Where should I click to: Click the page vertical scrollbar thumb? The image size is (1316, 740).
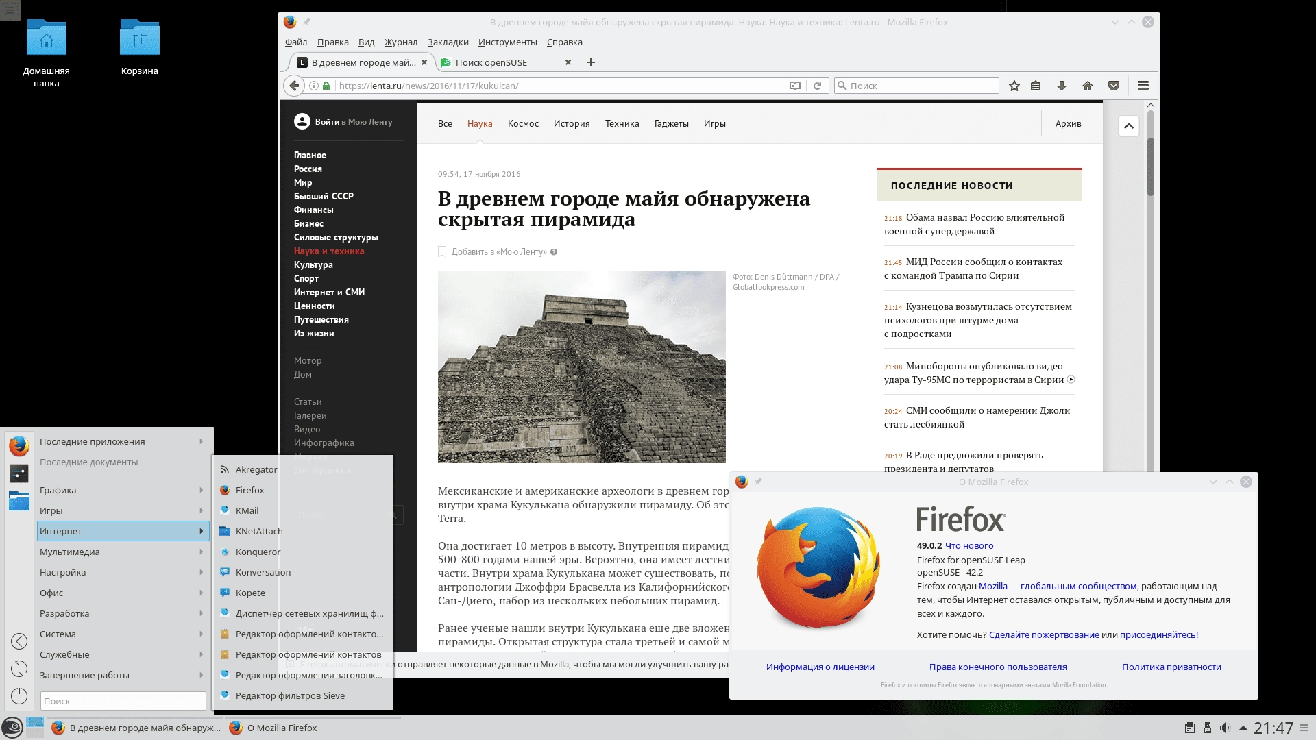click(1151, 166)
